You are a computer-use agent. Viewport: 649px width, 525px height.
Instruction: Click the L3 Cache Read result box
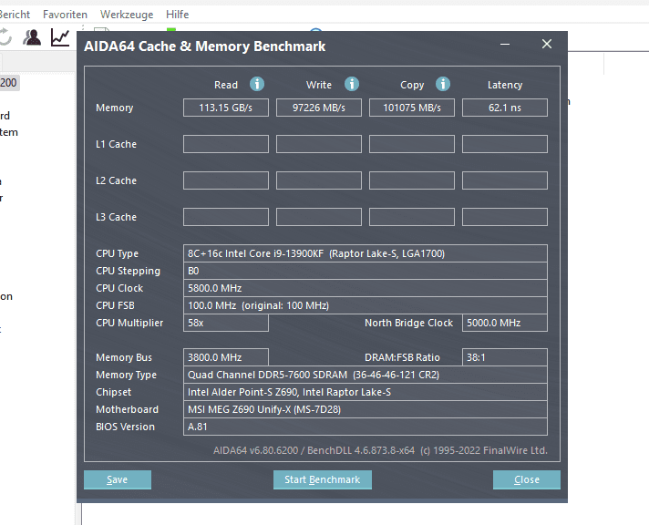[226, 217]
